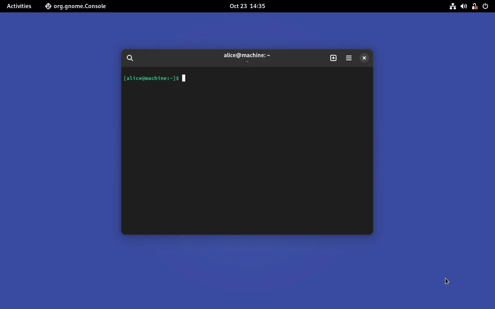
Task: Click the org.gnome.Console app icon
Action: click(48, 6)
